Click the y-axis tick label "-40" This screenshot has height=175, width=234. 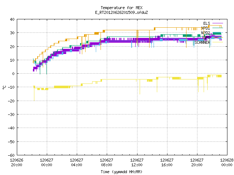[x=11, y=128]
